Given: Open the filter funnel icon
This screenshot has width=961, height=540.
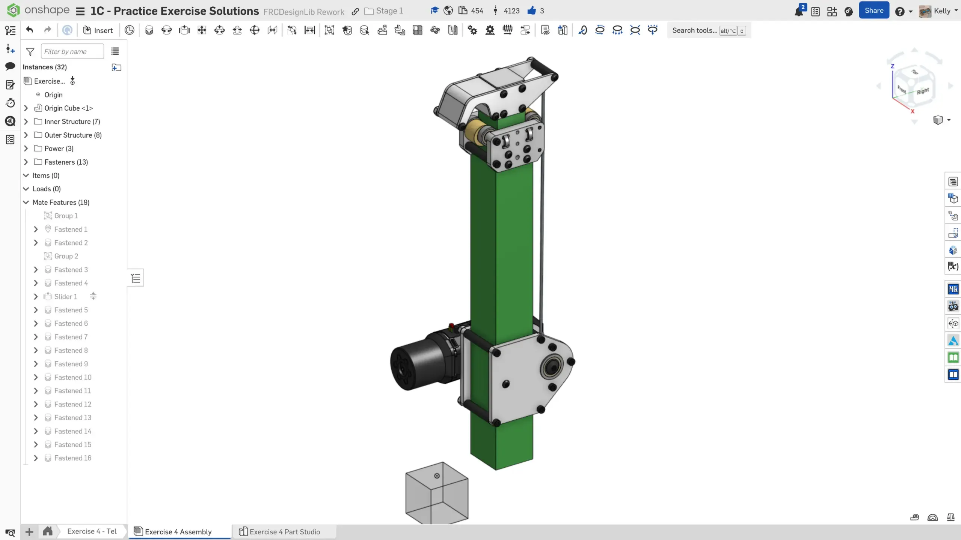Looking at the screenshot, I should 30,51.
